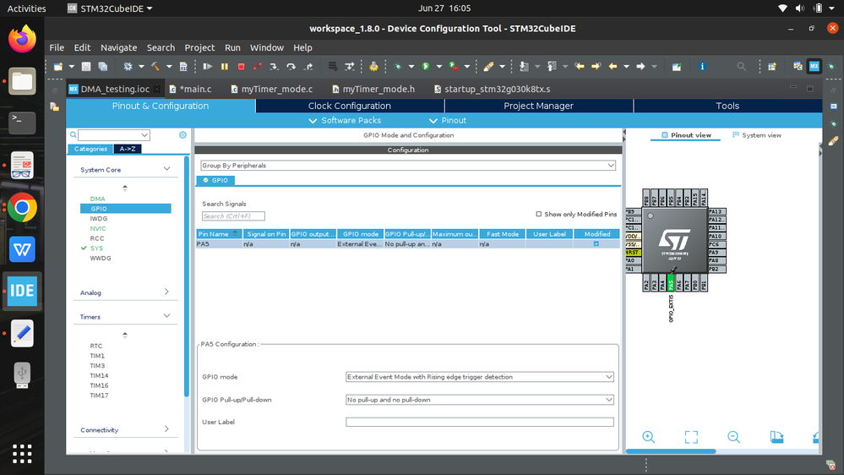Open the peripheral search combo dropdown
844x475 pixels.
(144, 135)
